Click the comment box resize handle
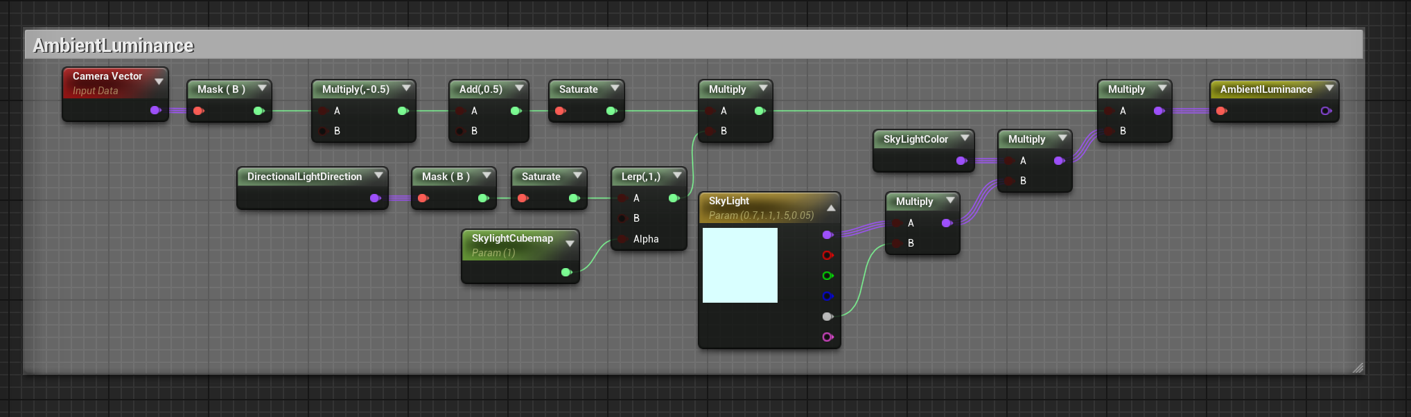This screenshot has height=417, width=1411. click(x=1358, y=368)
